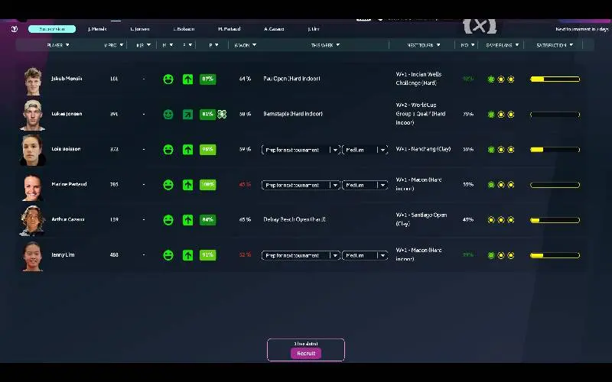612x382 pixels.
Task: Click Jakub Mensik's green smiley morale icon
Action: click(168, 79)
